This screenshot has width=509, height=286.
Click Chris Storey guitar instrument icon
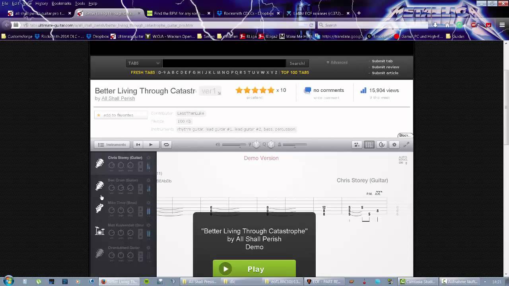[100, 163]
